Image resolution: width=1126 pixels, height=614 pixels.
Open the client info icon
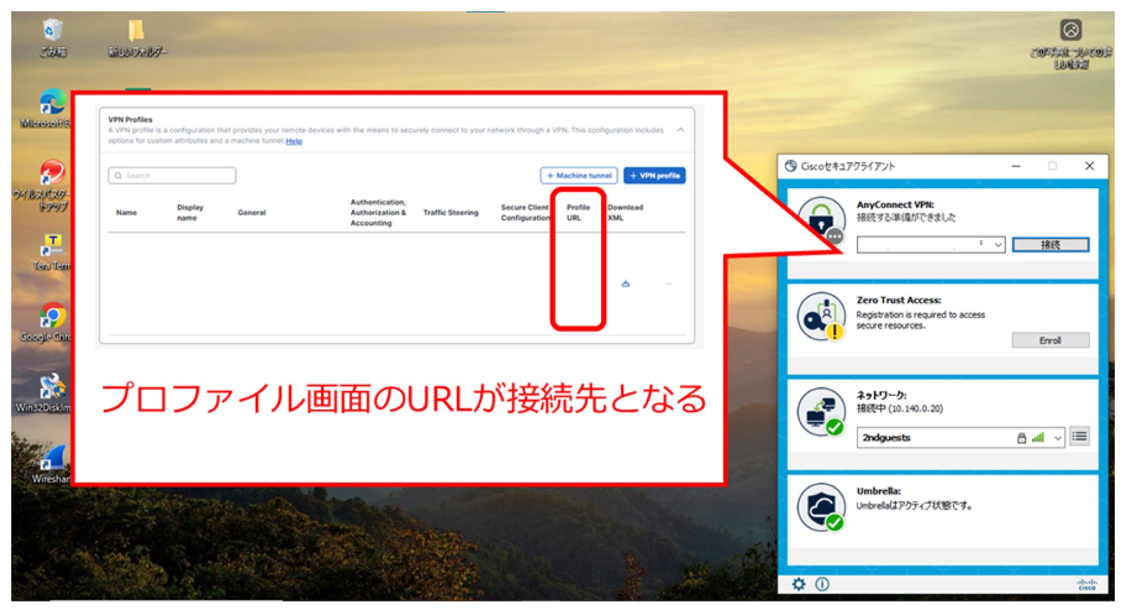pos(822,584)
